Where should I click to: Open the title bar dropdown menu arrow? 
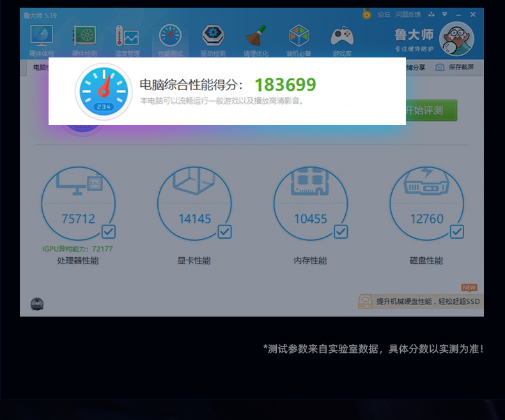pyautogui.click(x=444, y=14)
